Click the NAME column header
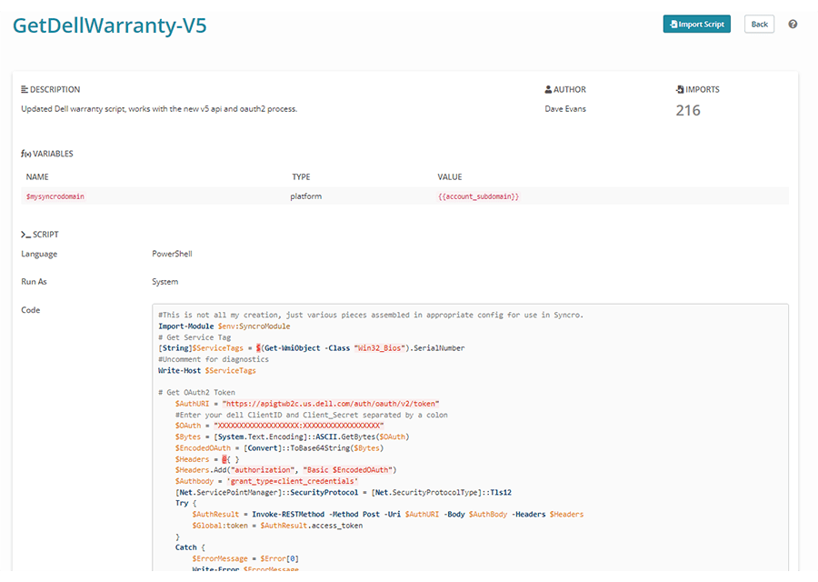The width and height of the screenshot is (818, 582). point(37,177)
